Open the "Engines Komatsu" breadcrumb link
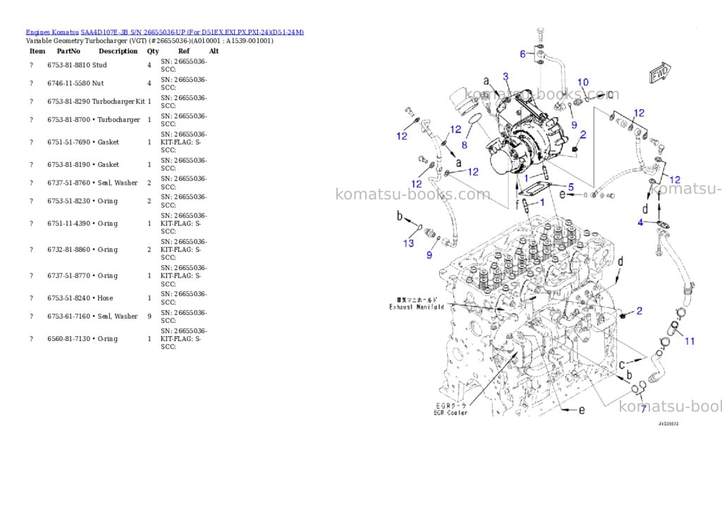Image resolution: width=722 pixels, height=511 pixels. [x=52, y=32]
